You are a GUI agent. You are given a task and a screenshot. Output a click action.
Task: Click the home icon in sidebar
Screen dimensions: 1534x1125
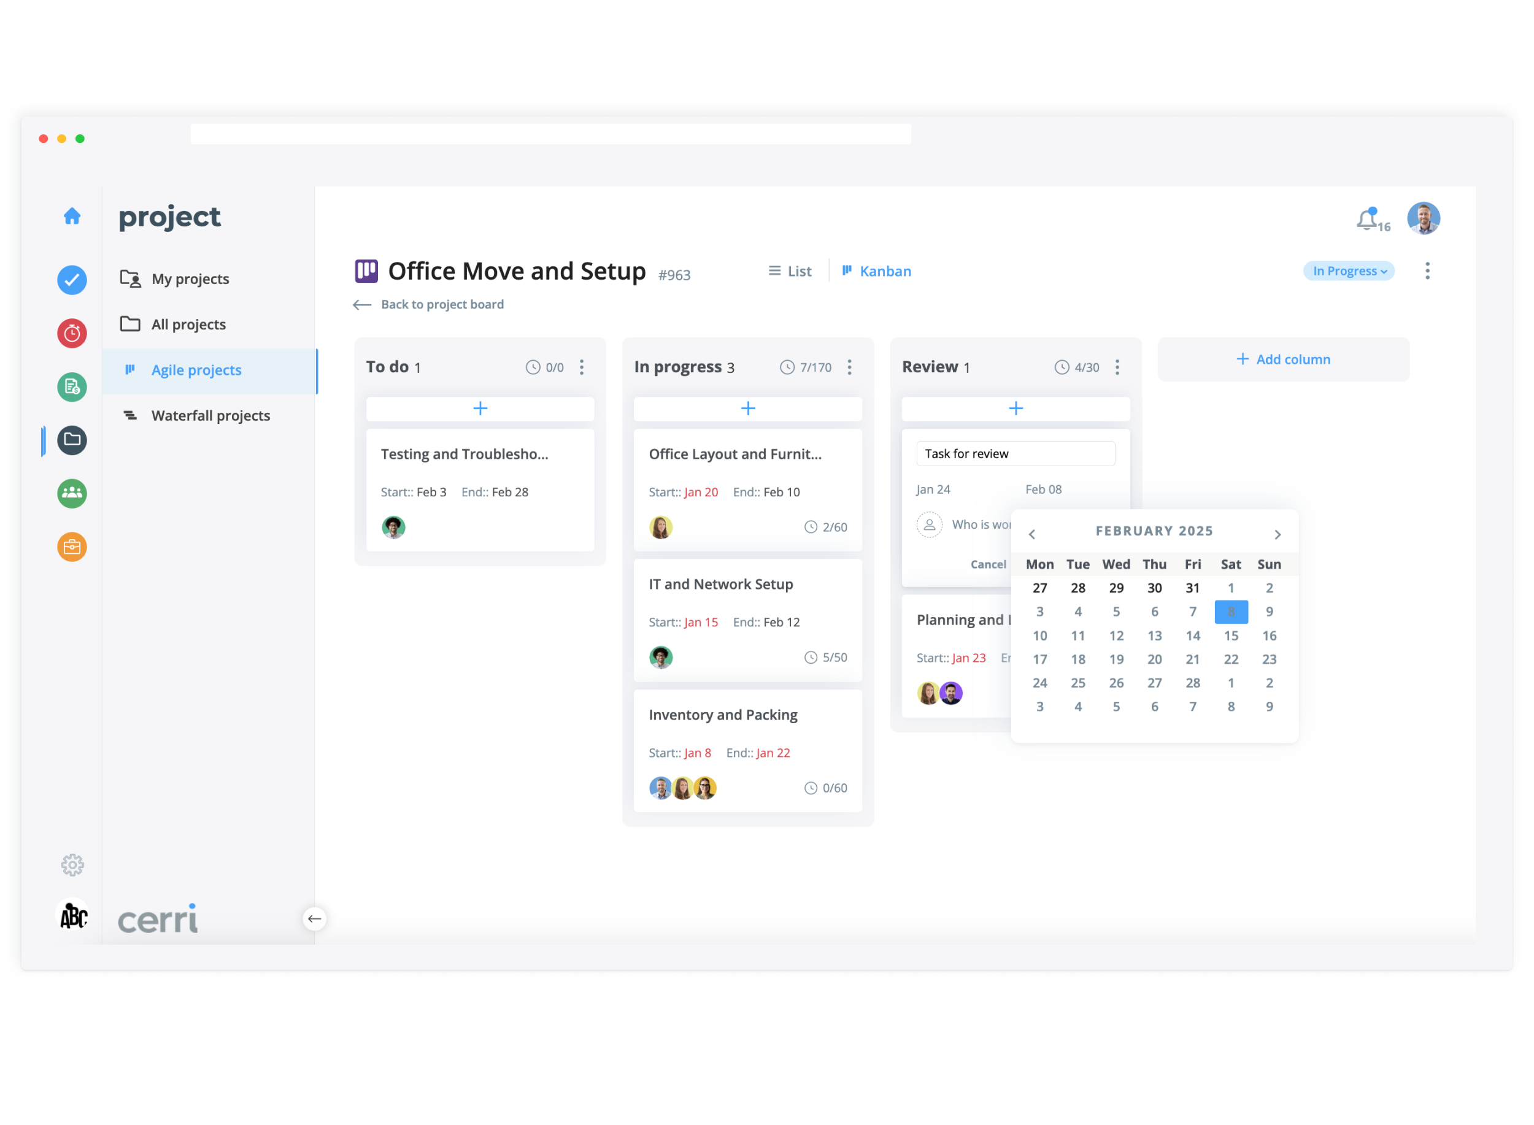(72, 217)
